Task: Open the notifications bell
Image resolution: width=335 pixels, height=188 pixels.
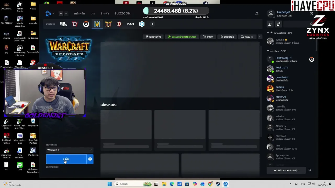Action: coord(257,14)
